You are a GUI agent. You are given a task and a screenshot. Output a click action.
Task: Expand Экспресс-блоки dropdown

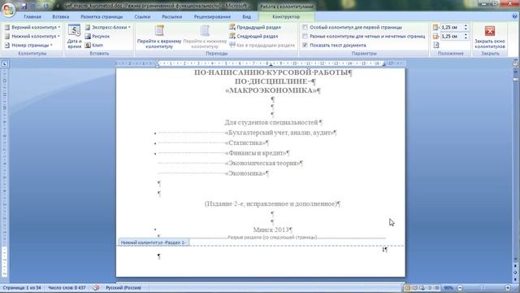pos(108,27)
